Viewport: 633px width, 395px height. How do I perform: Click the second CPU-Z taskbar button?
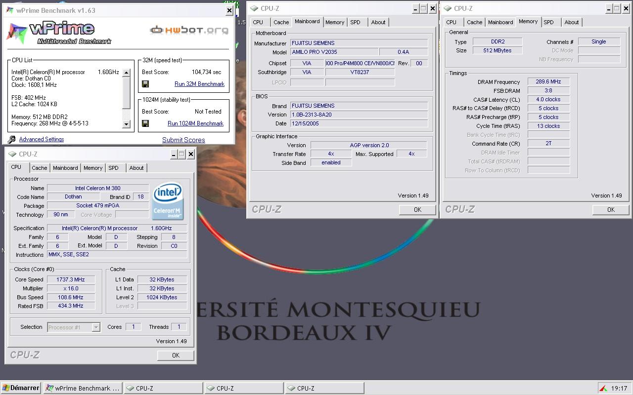[244, 389]
